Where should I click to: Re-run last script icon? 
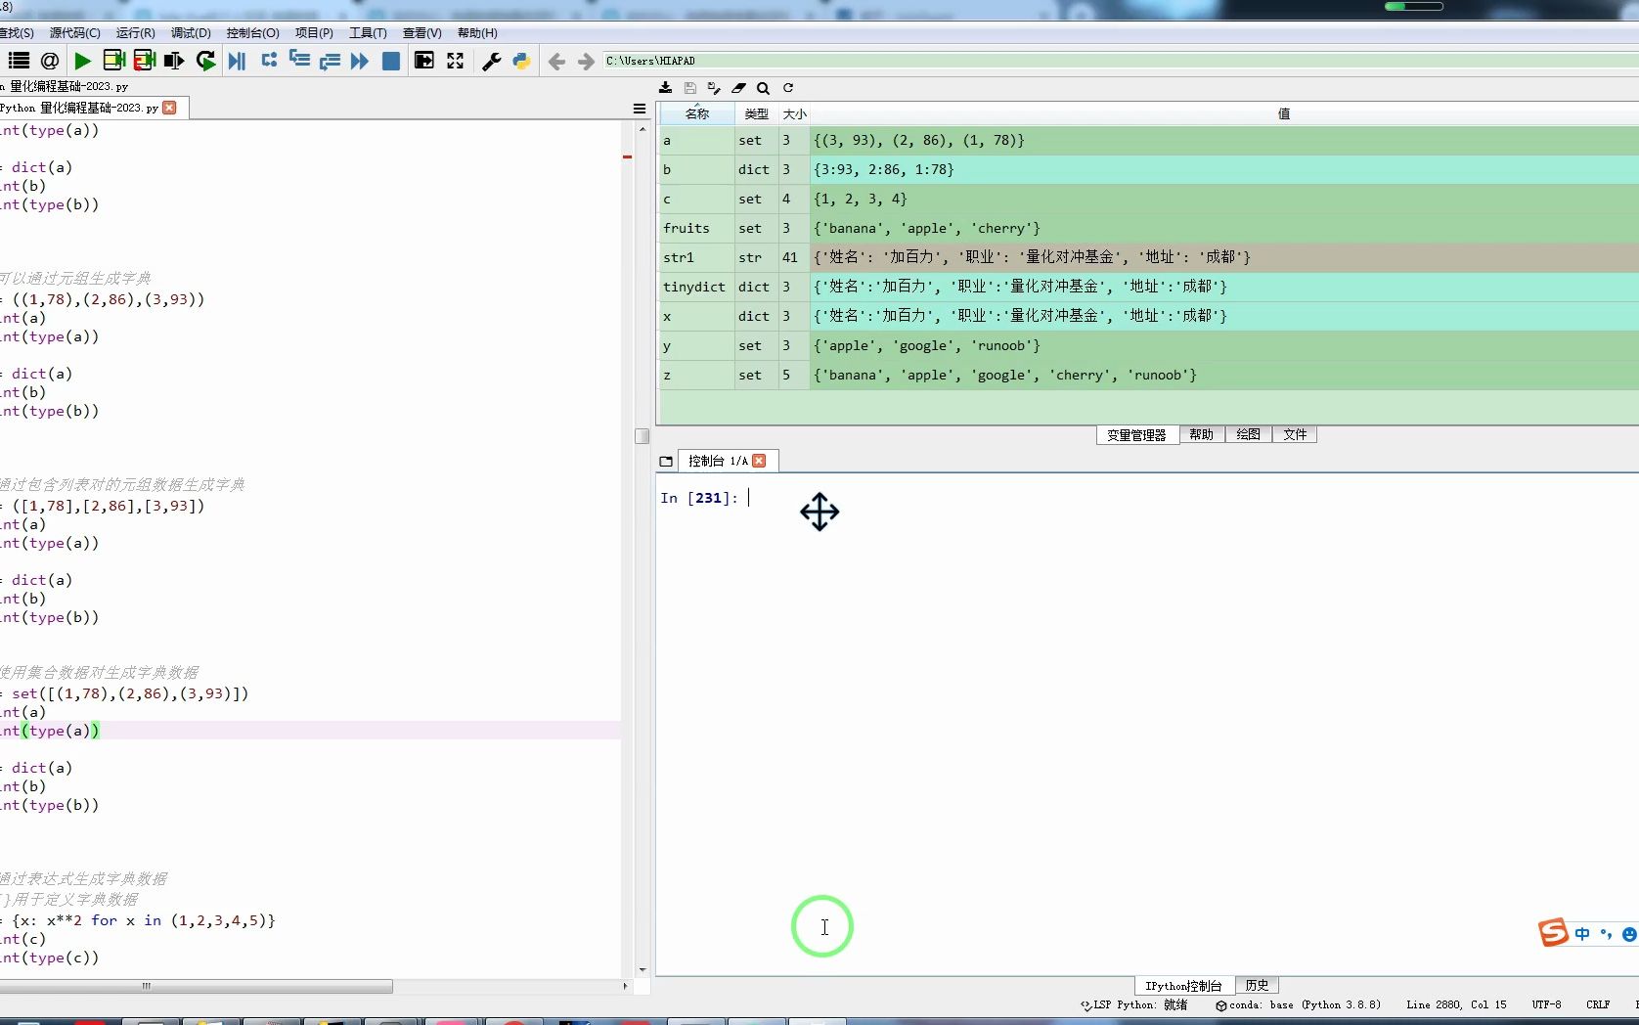pos(205,61)
